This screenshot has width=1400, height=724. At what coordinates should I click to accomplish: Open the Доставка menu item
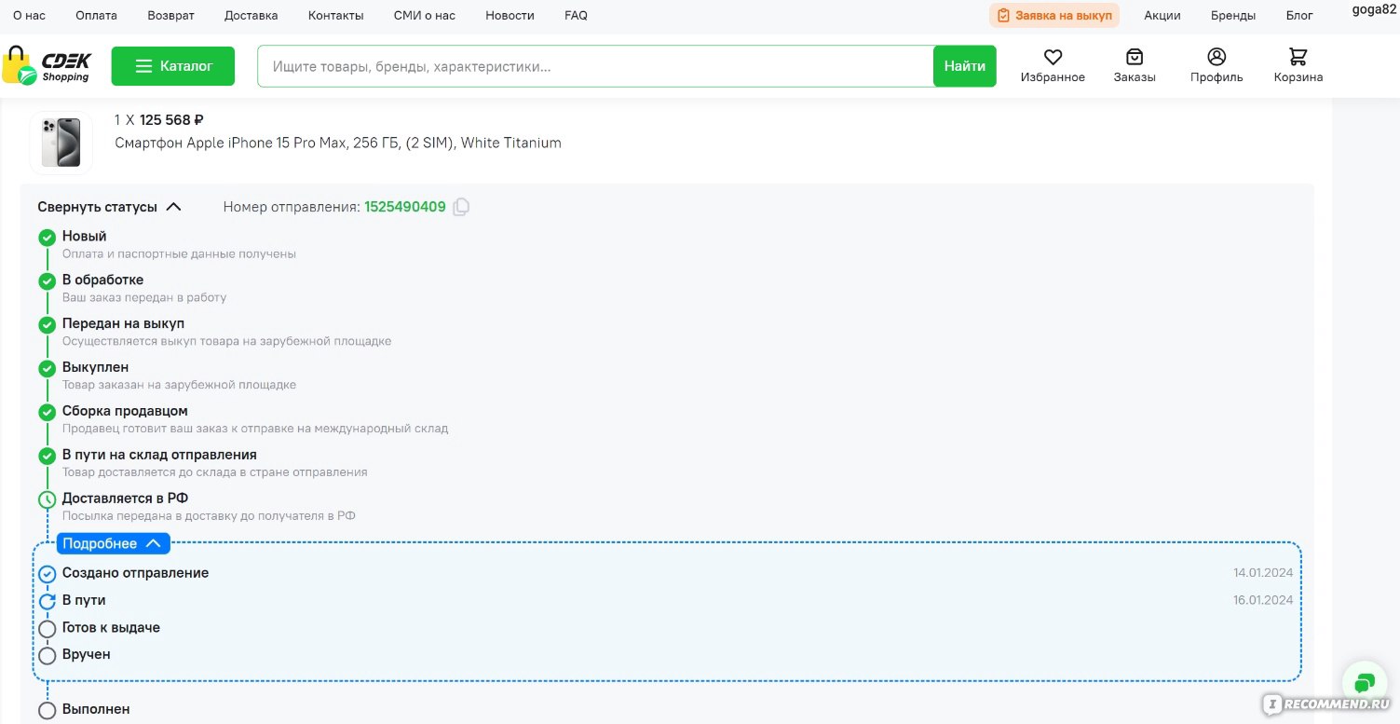pyautogui.click(x=251, y=16)
